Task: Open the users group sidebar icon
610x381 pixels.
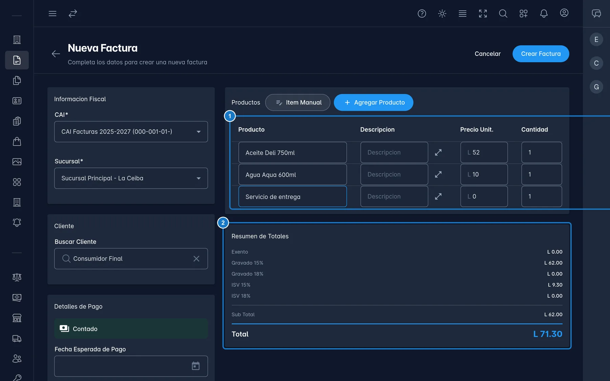Action: 17,359
